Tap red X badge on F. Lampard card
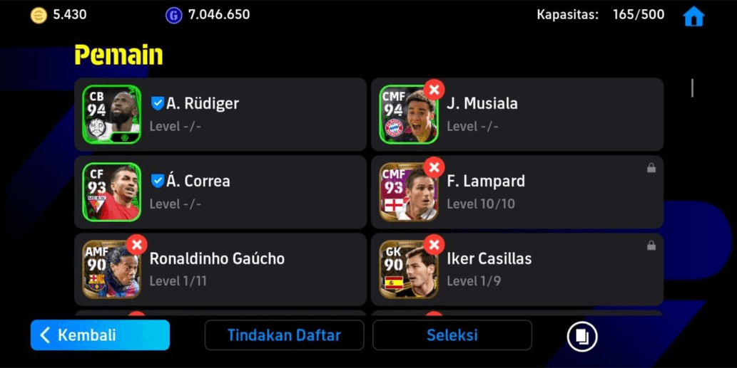This screenshot has height=368, width=737. (x=434, y=167)
